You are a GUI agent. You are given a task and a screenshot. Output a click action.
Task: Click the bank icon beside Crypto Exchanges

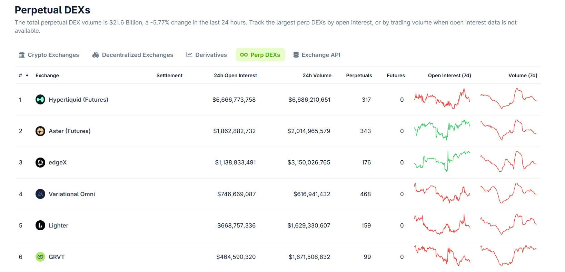coord(22,55)
